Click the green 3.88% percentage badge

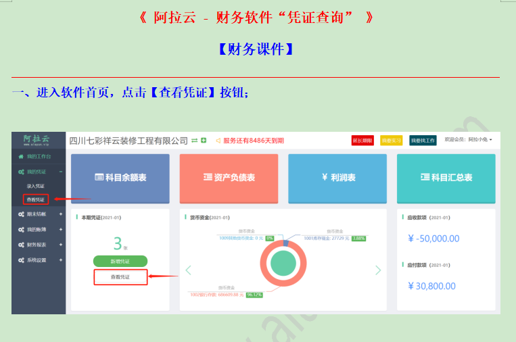pyautogui.click(x=358, y=239)
